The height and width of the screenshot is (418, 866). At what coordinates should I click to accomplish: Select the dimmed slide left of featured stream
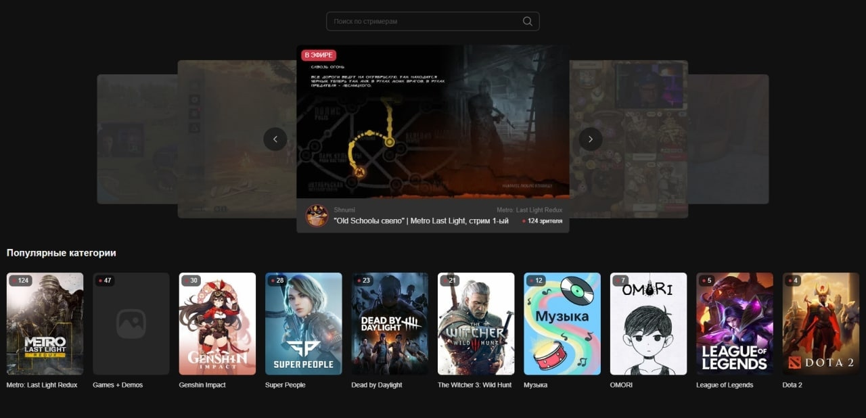(x=237, y=139)
